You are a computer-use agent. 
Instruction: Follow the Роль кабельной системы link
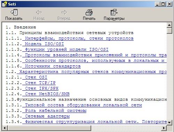[x=54, y=110]
